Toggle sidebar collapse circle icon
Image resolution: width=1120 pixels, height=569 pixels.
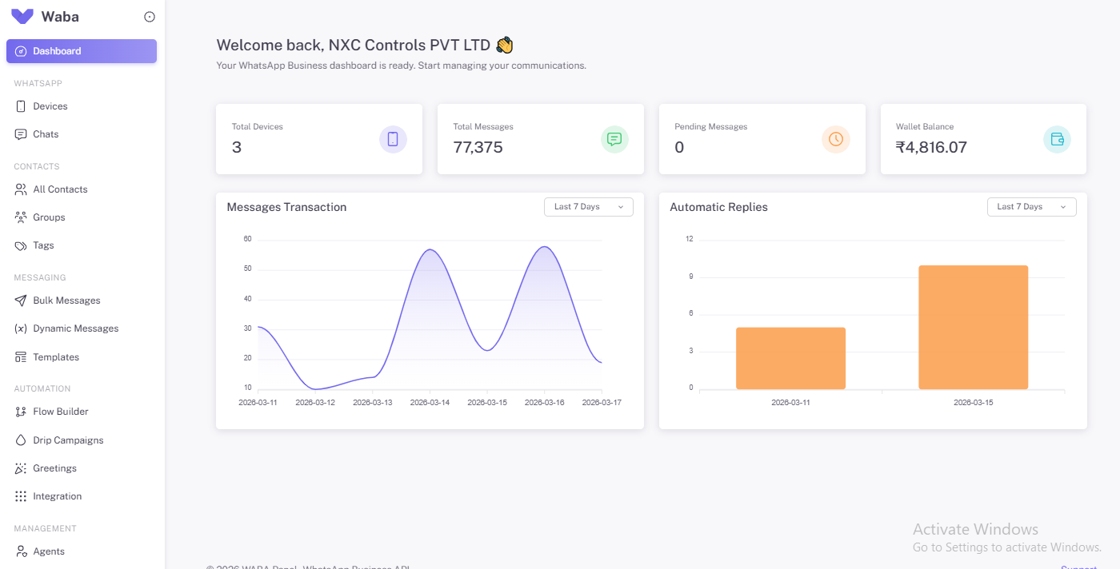tap(150, 17)
